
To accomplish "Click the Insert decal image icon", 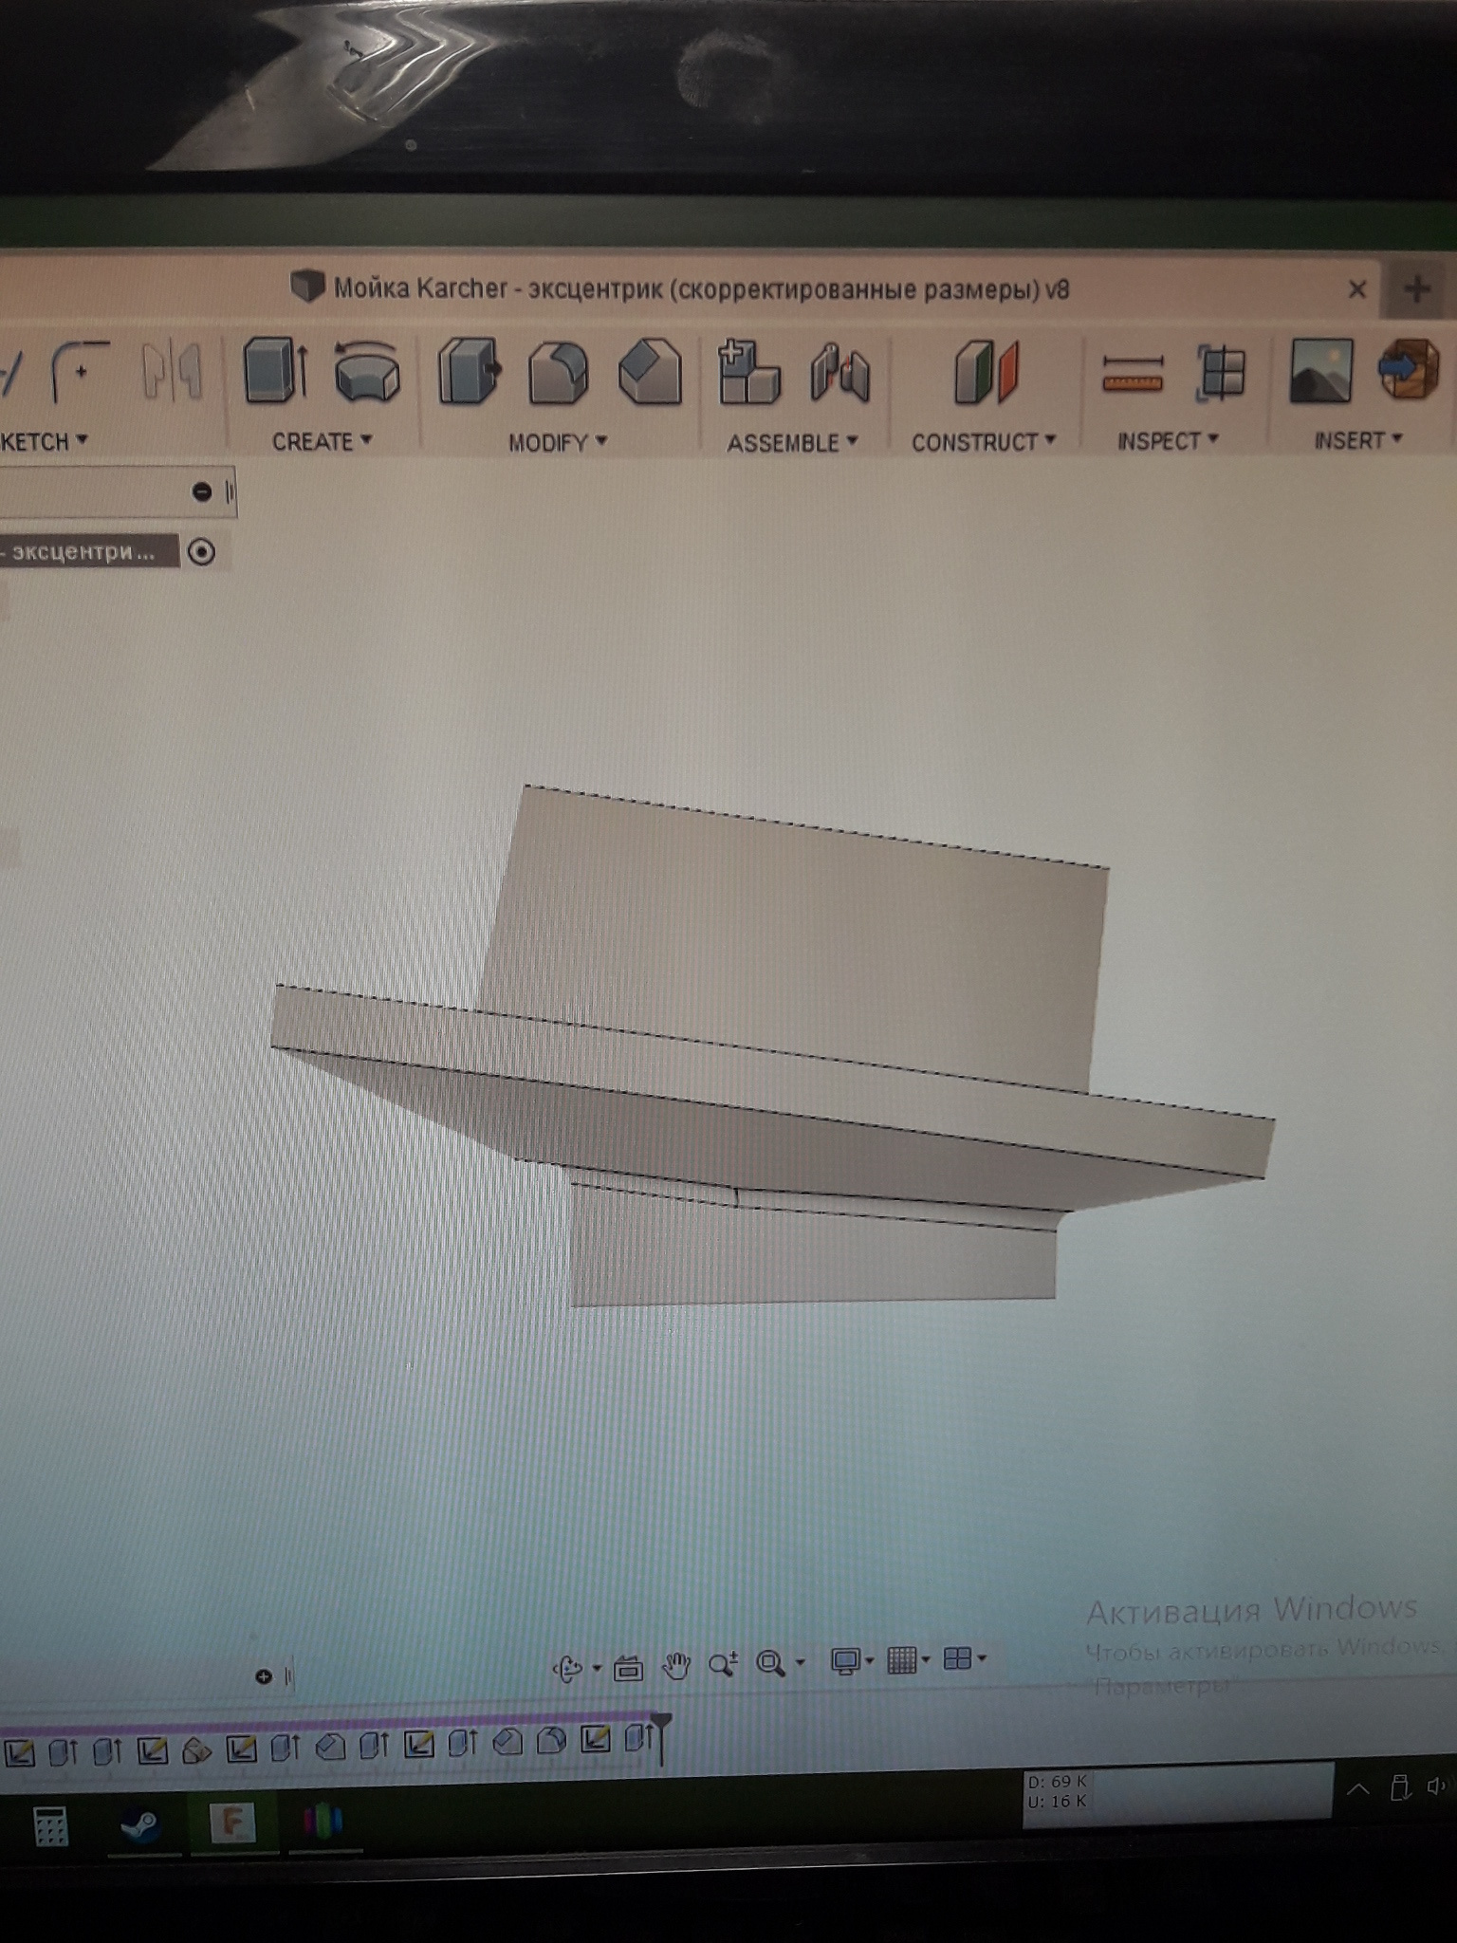I will click(1320, 372).
